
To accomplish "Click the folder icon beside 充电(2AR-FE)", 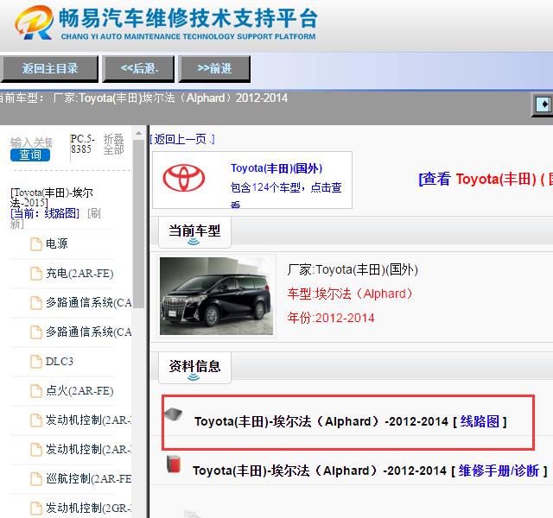I will [x=36, y=274].
